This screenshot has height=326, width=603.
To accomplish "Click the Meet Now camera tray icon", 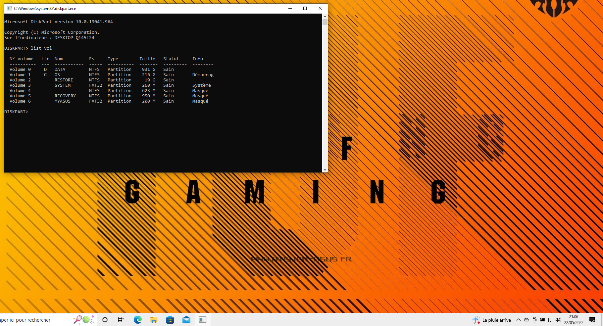I will click(534, 320).
